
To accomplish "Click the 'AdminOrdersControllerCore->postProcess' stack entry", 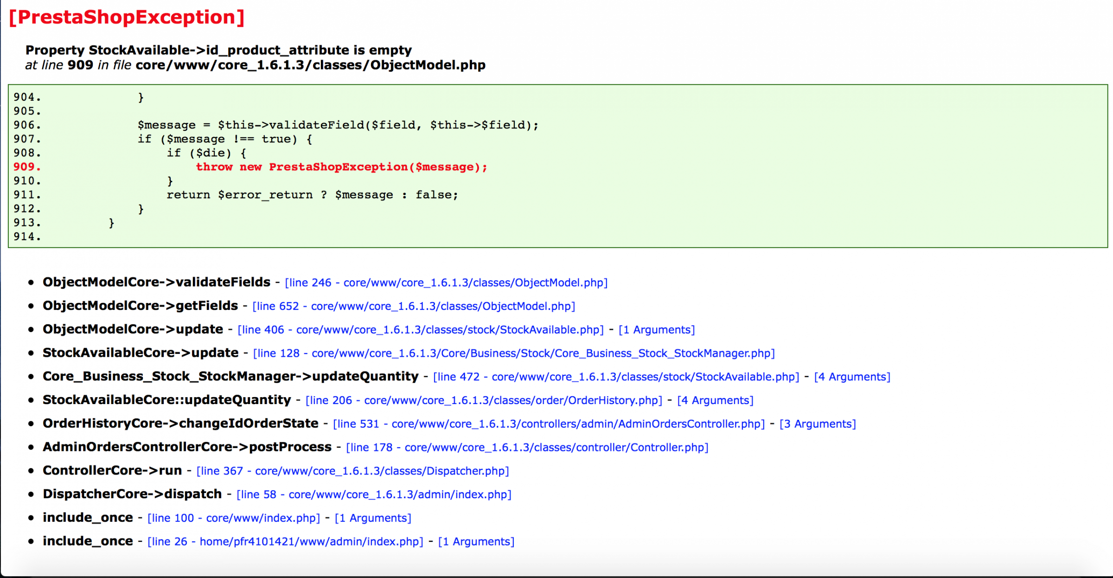I will click(187, 448).
